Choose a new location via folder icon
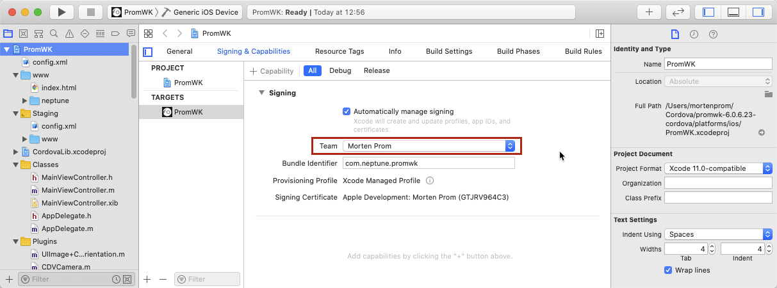 click(768, 94)
